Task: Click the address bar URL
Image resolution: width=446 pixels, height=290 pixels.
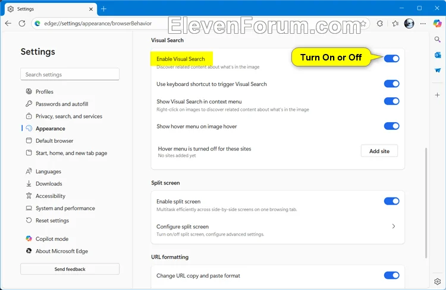Action: click(x=98, y=24)
